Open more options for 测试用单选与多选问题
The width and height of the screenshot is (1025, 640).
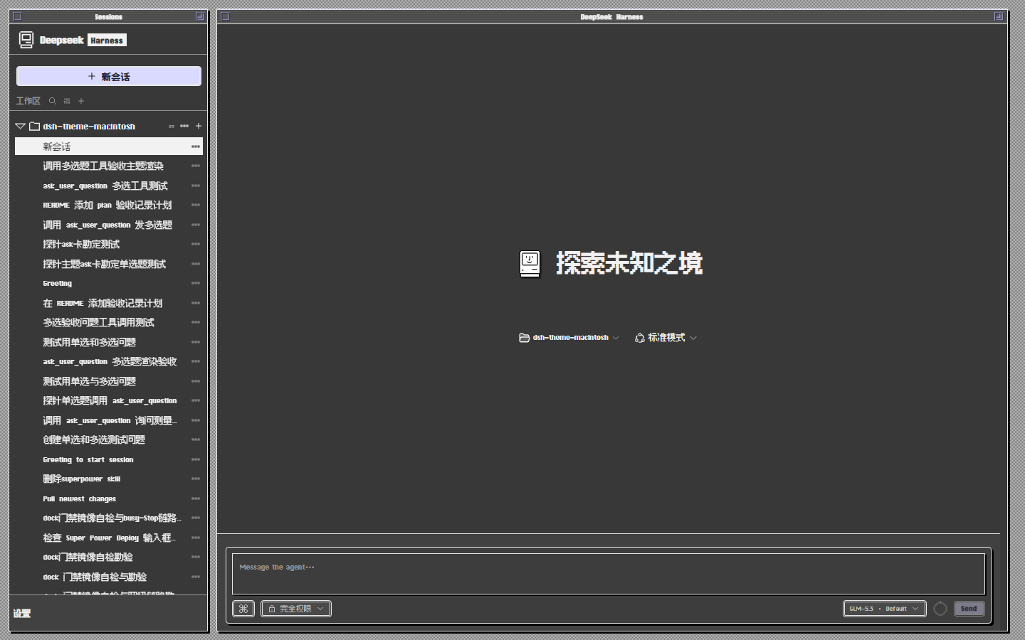[196, 381]
